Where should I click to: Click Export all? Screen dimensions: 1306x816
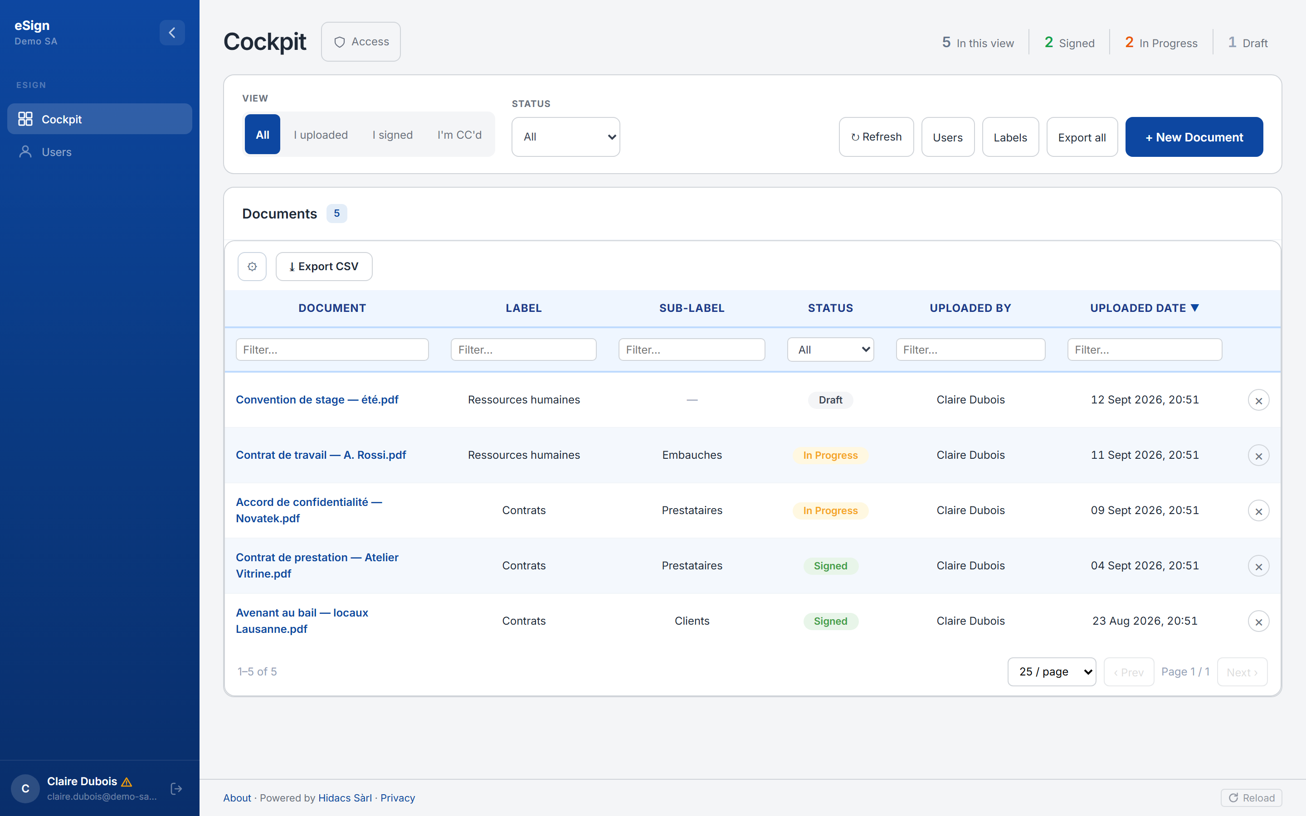pyautogui.click(x=1082, y=137)
